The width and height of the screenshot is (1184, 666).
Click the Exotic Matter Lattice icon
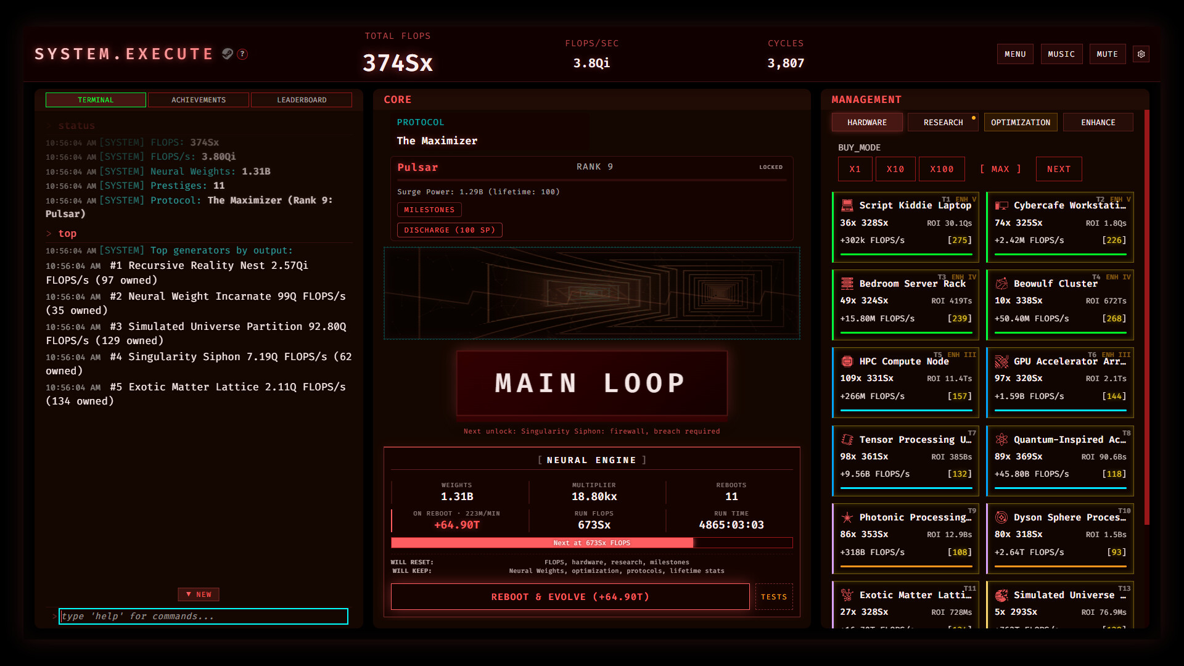tap(847, 595)
